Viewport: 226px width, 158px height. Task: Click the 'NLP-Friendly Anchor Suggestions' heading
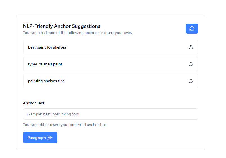point(62,26)
